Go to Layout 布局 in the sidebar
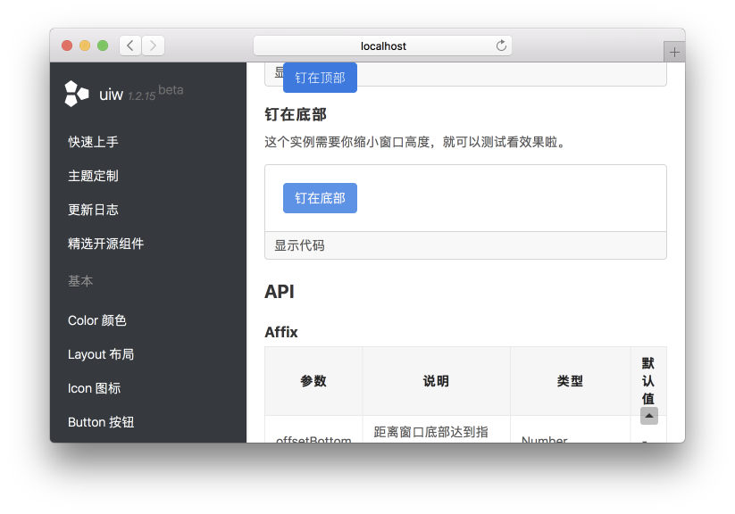Image resolution: width=735 pixels, height=514 pixels. [101, 354]
